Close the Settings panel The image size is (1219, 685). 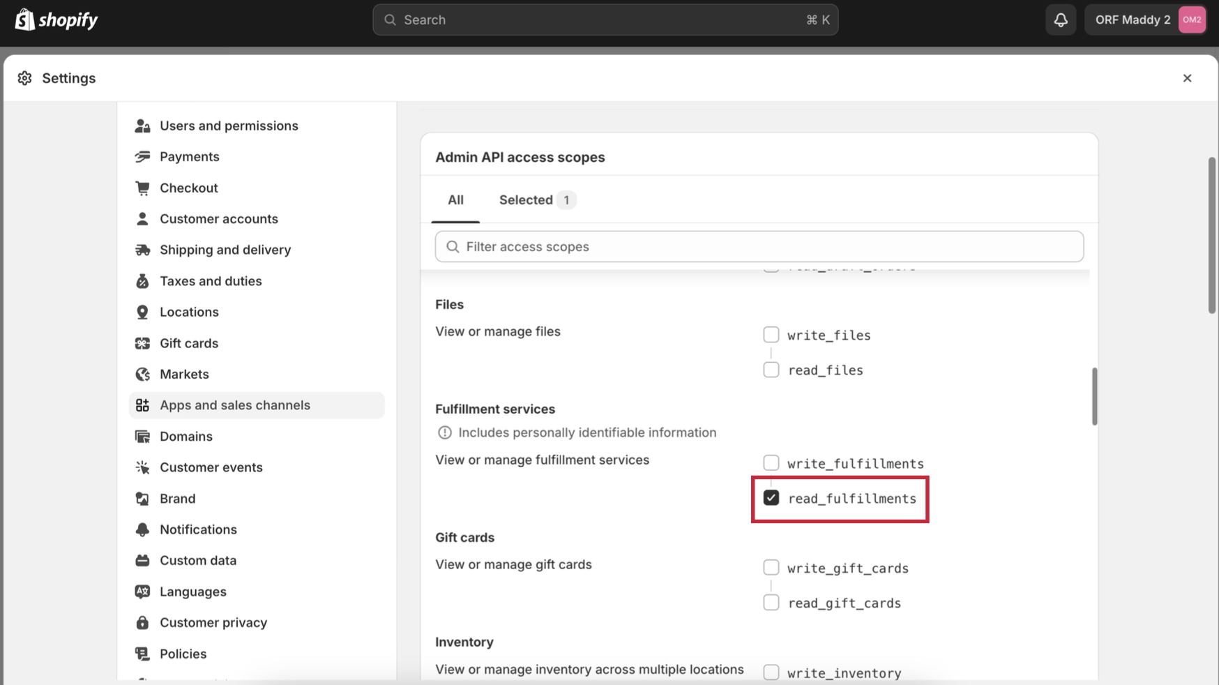1187,78
